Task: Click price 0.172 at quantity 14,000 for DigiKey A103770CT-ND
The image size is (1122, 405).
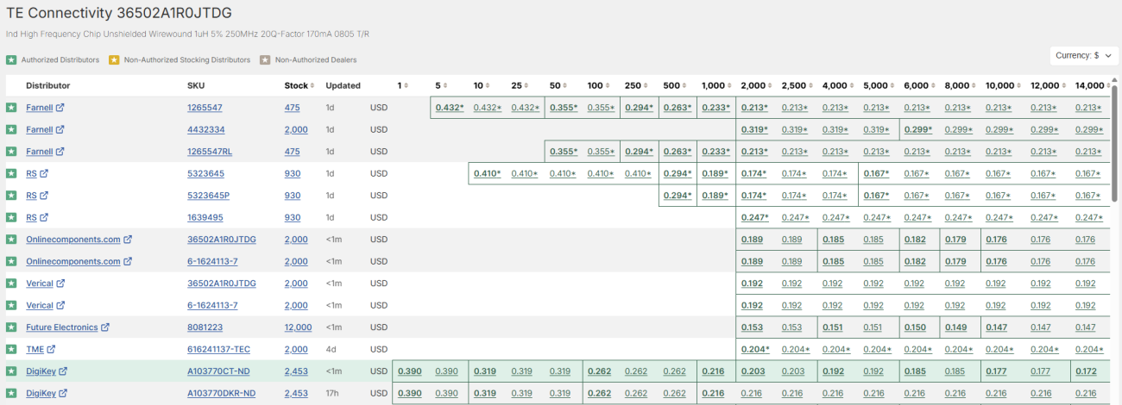Action: [1087, 371]
